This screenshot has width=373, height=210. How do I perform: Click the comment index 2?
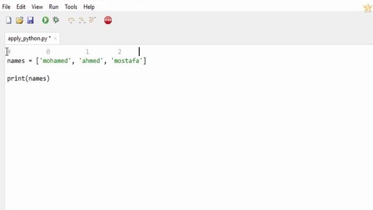click(119, 52)
